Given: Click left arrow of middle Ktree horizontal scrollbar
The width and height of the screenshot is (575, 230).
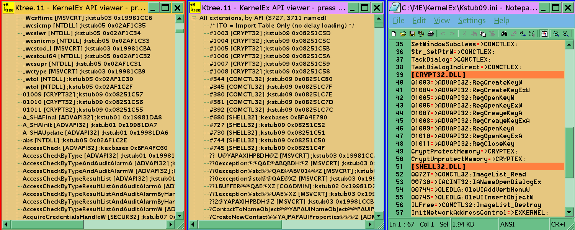Looking at the screenshot, I should click(193, 224).
